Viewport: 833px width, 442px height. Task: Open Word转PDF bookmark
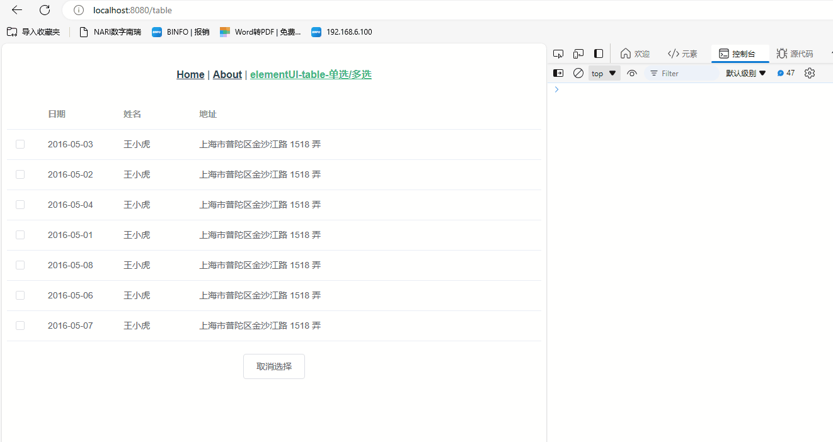click(x=260, y=31)
